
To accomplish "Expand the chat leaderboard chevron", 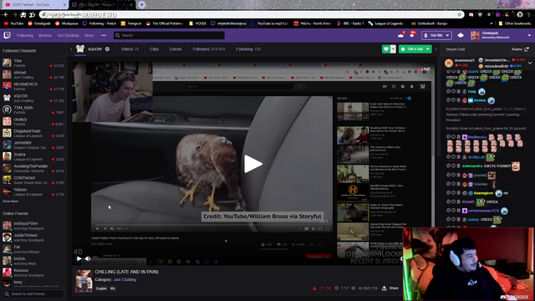I will tap(529, 63).
